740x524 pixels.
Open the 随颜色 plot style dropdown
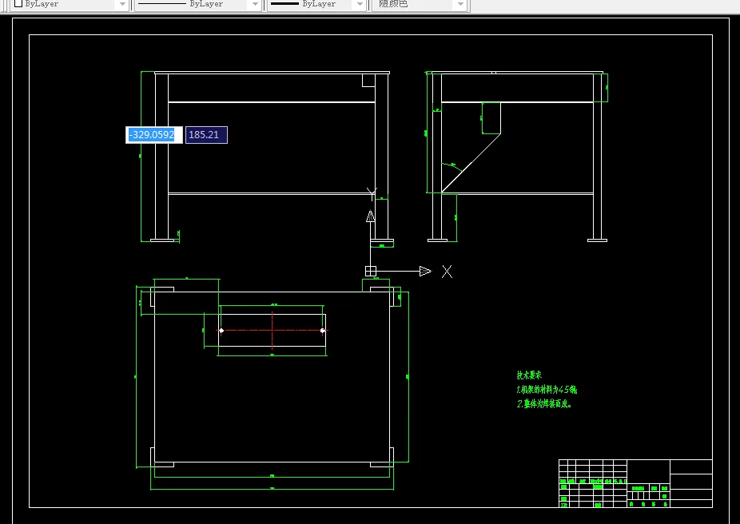[419, 4]
